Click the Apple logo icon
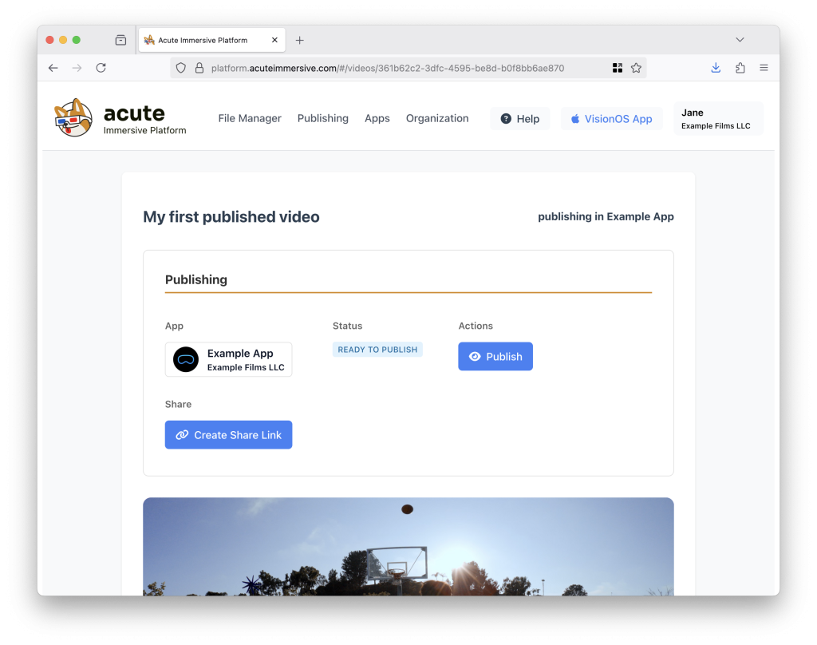 575,119
